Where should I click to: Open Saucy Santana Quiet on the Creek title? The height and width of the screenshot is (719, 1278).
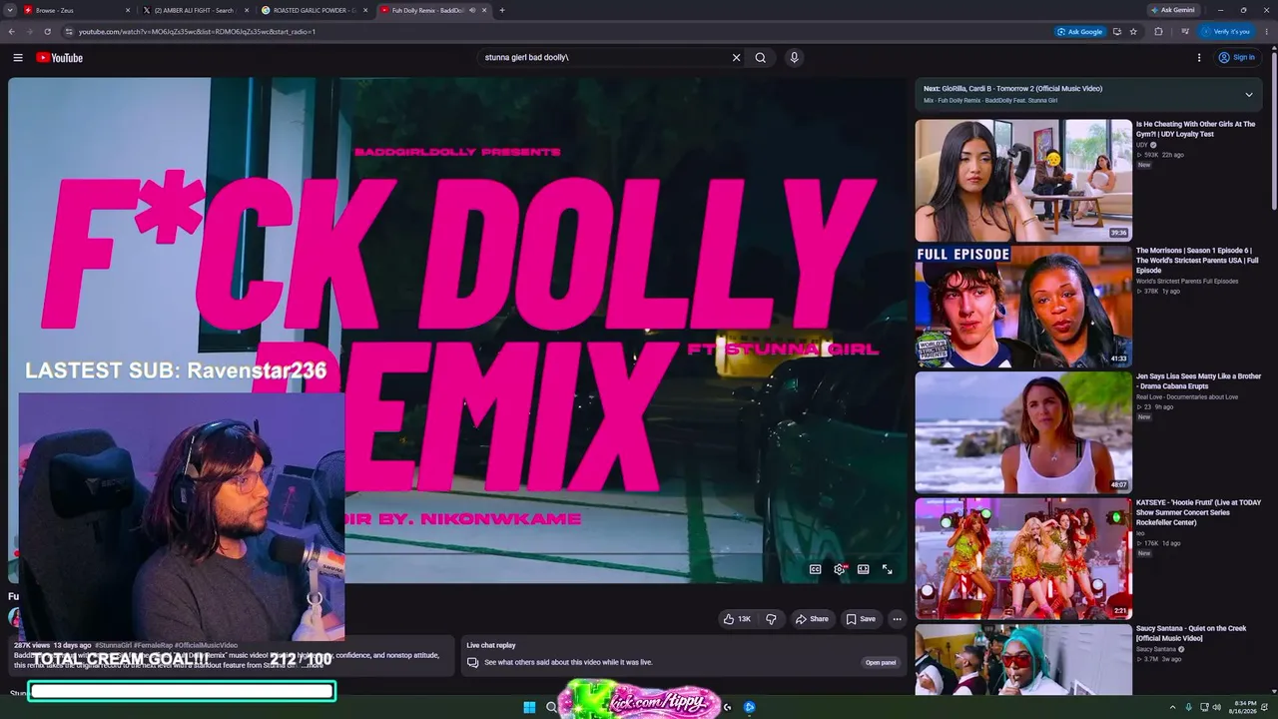1191,633
